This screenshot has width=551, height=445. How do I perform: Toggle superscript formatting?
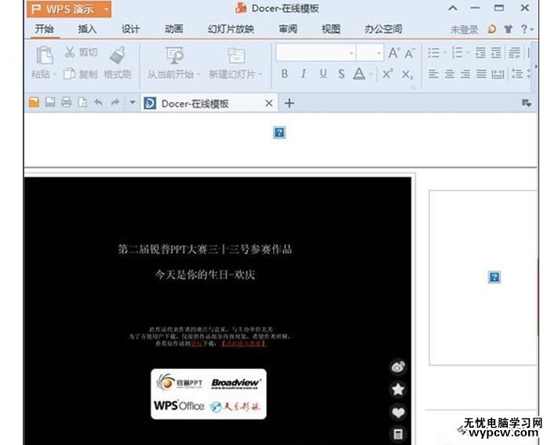click(x=388, y=74)
